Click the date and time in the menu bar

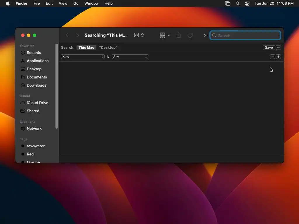click(274, 3)
